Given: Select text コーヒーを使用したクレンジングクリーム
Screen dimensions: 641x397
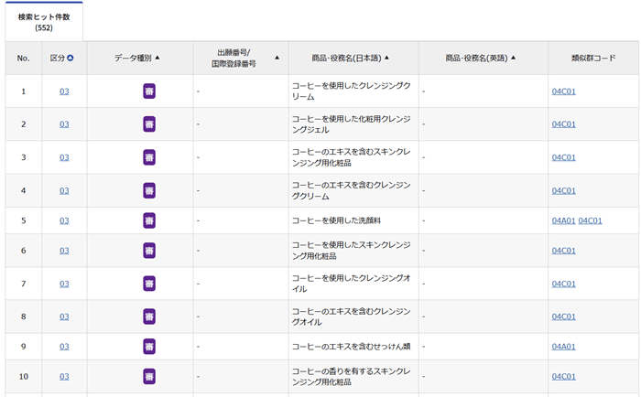Looking at the screenshot, I should (x=351, y=91).
